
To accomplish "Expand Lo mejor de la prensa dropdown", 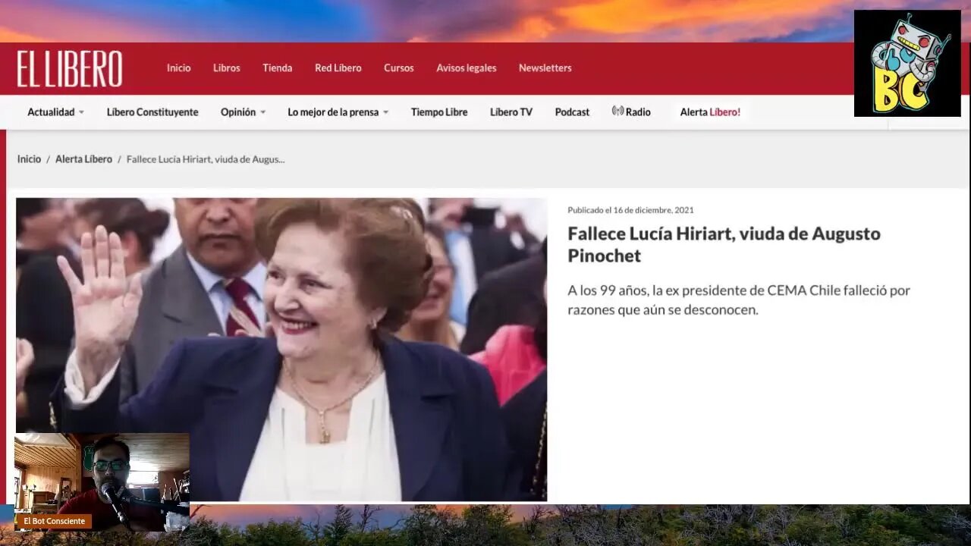I will (x=385, y=112).
